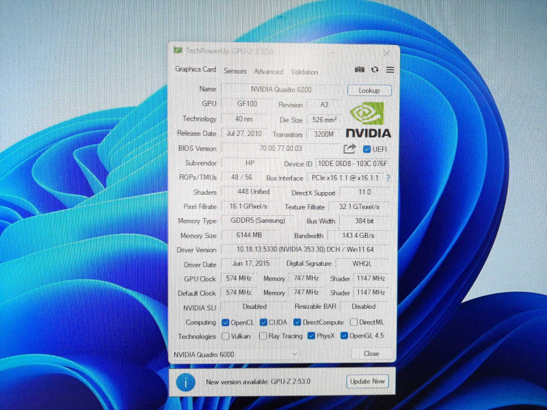
Task: Click the Bus Interface question mark
Action: [x=388, y=178]
